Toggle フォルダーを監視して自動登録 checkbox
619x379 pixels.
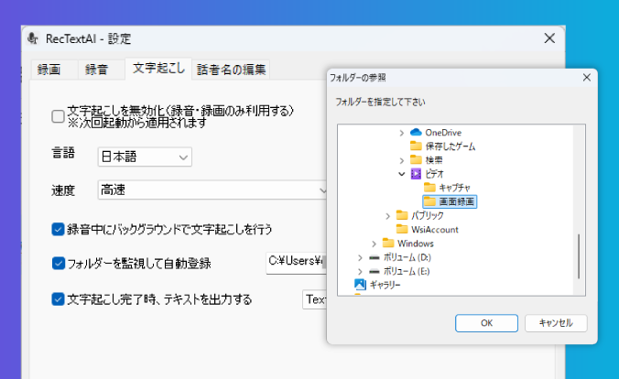59,264
